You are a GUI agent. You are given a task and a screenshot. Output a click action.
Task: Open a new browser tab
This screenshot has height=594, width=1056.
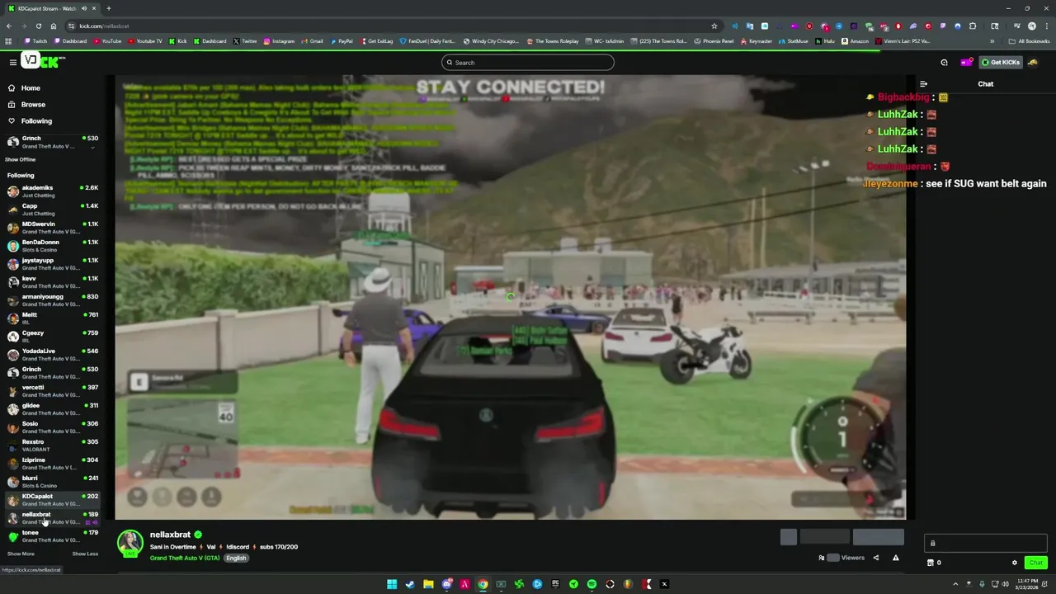[x=108, y=8]
